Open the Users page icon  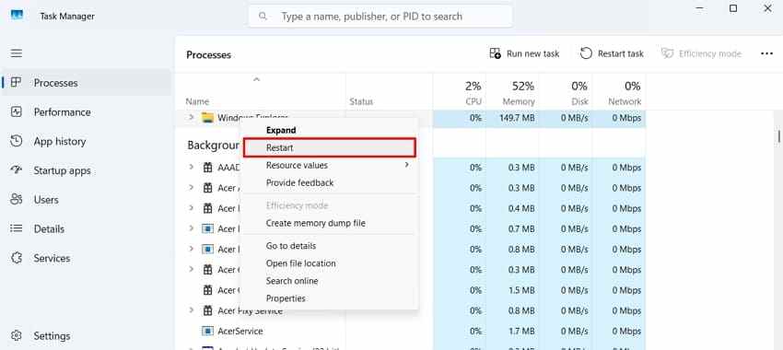click(x=17, y=200)
